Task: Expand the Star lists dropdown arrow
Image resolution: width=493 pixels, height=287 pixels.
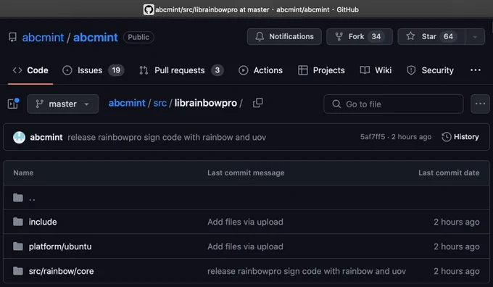Action: tap(475, 37)
